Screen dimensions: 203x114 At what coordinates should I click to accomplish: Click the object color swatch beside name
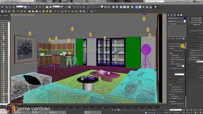[185, 18]
